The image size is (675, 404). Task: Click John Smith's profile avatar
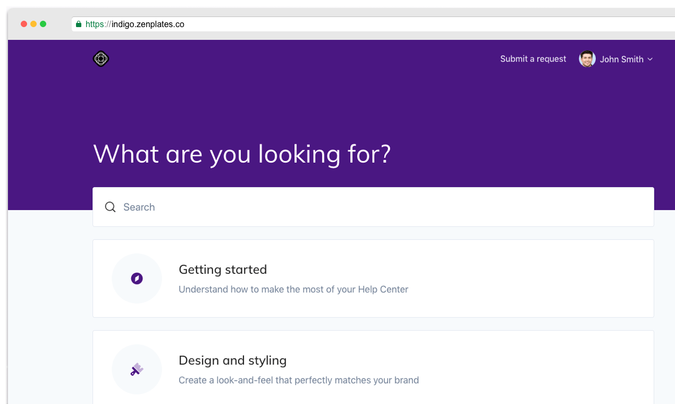click(587, 59)
